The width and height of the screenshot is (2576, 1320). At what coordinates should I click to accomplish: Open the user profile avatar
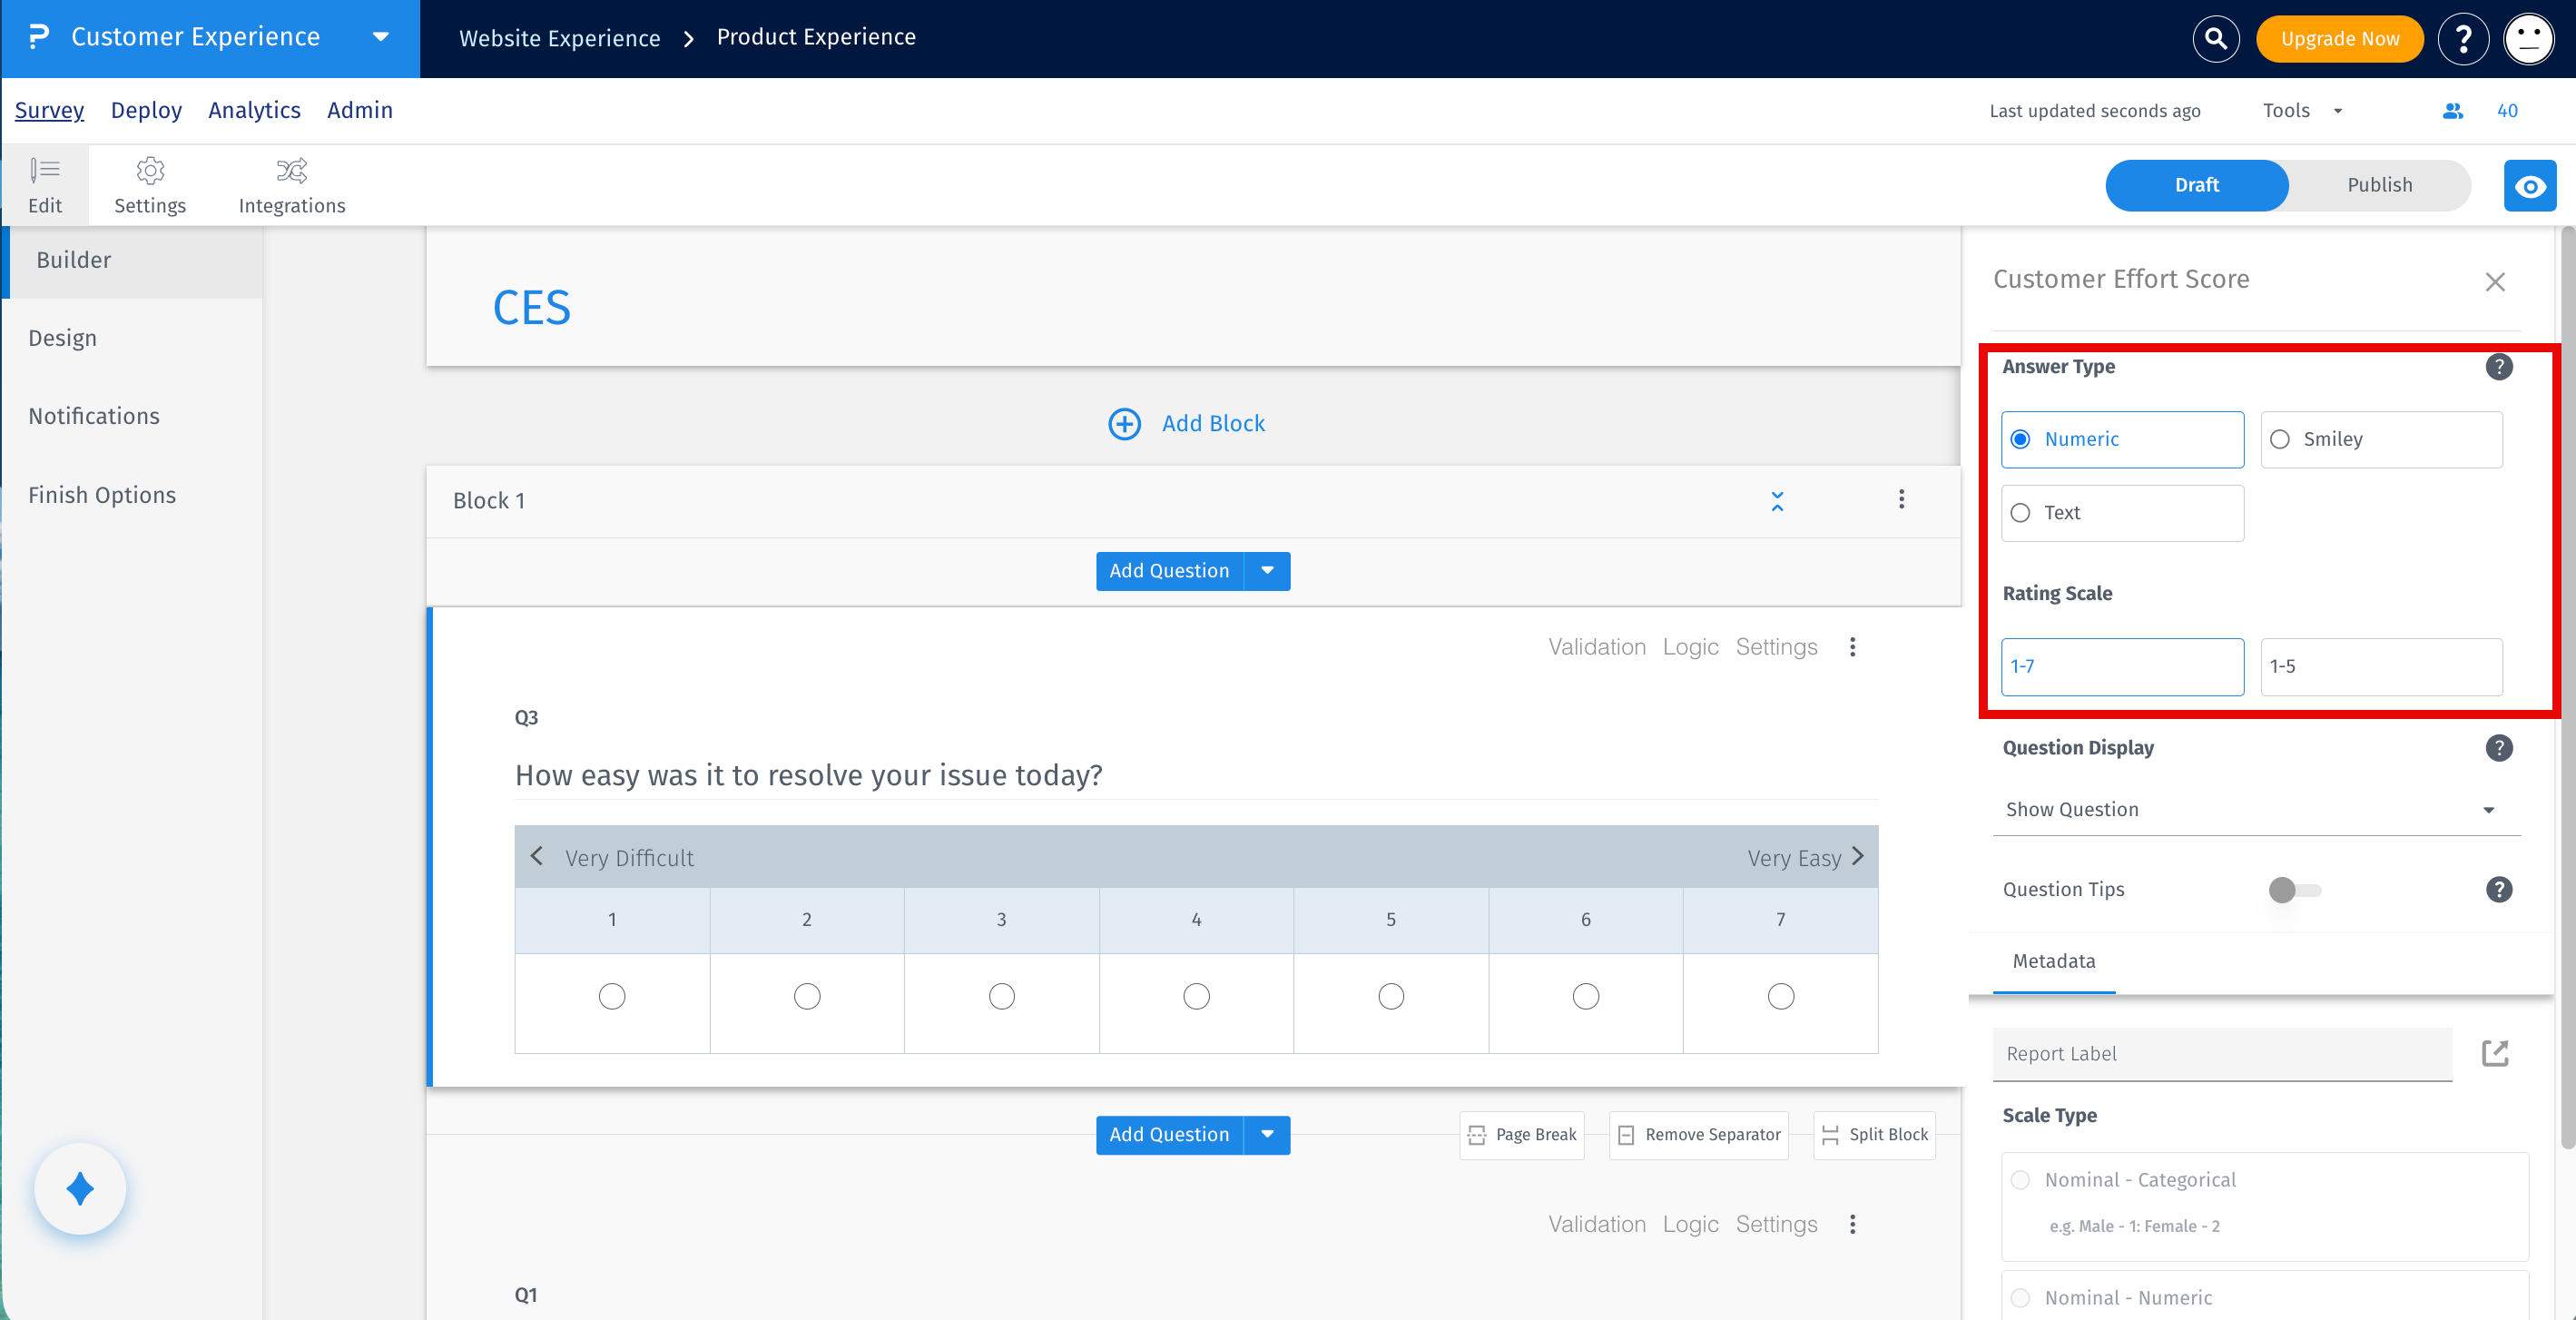click(2529, 39)
